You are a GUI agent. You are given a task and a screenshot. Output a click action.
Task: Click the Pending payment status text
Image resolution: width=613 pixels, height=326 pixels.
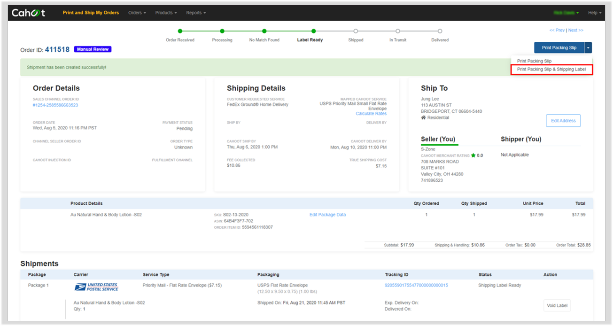tap(185, 129)
